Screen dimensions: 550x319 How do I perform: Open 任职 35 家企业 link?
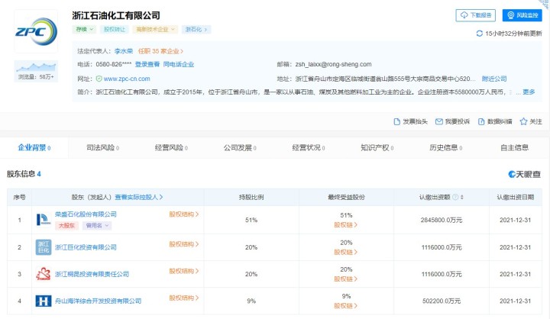click(x=160, y=51)
